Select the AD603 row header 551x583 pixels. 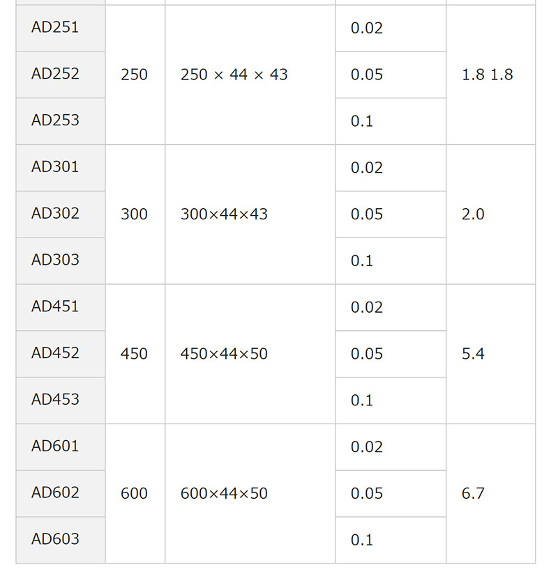(56, 539)
